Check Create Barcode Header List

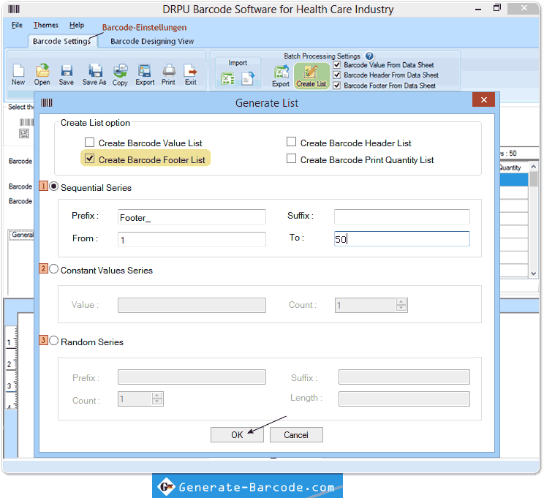[x=292, y=142]
